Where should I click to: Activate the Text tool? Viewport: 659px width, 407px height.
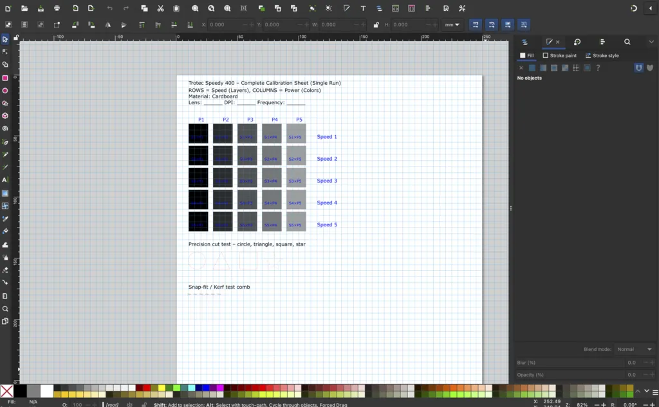pos(5,179)
